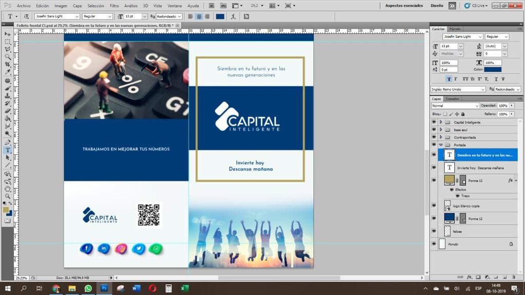
Task: Align text left in options bar
Action: click(191, 16)
